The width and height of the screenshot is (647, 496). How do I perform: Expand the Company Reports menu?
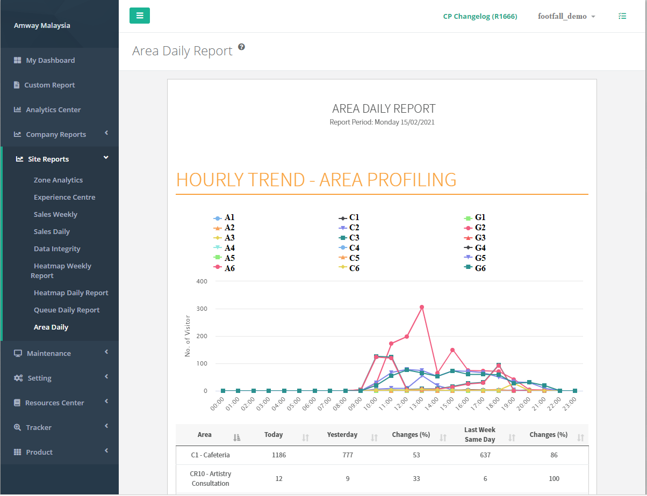(x=56, y=134)
